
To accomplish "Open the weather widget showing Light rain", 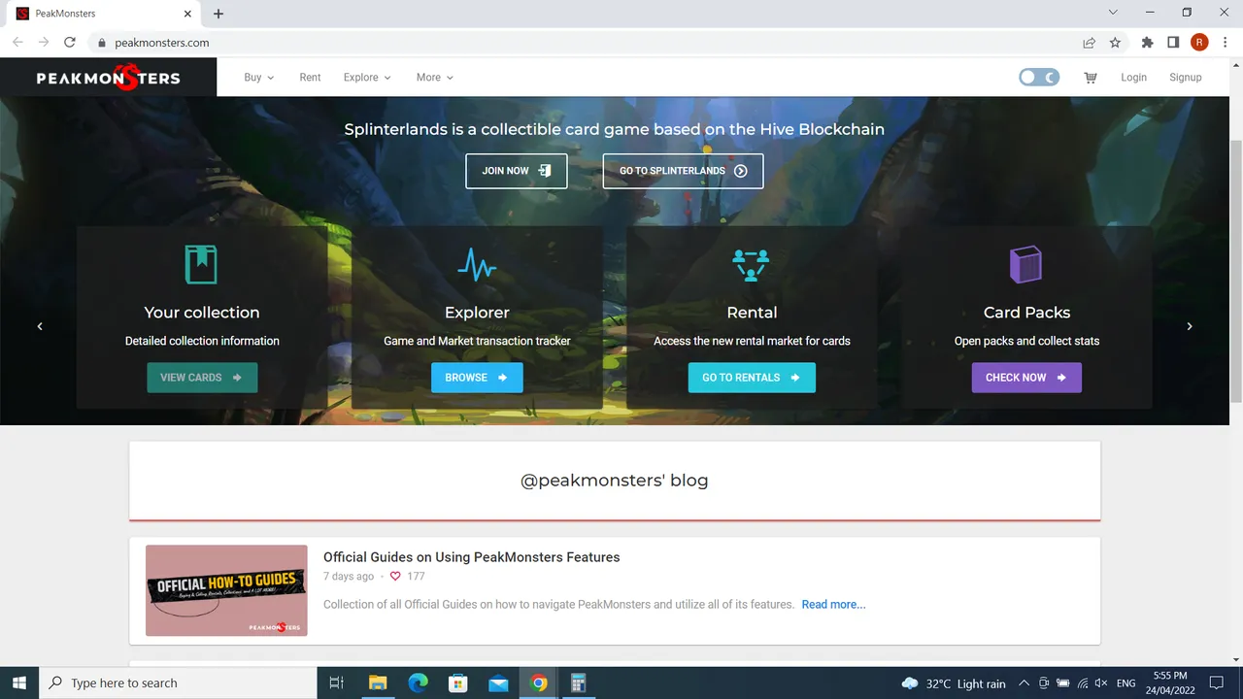I will 953,683.
